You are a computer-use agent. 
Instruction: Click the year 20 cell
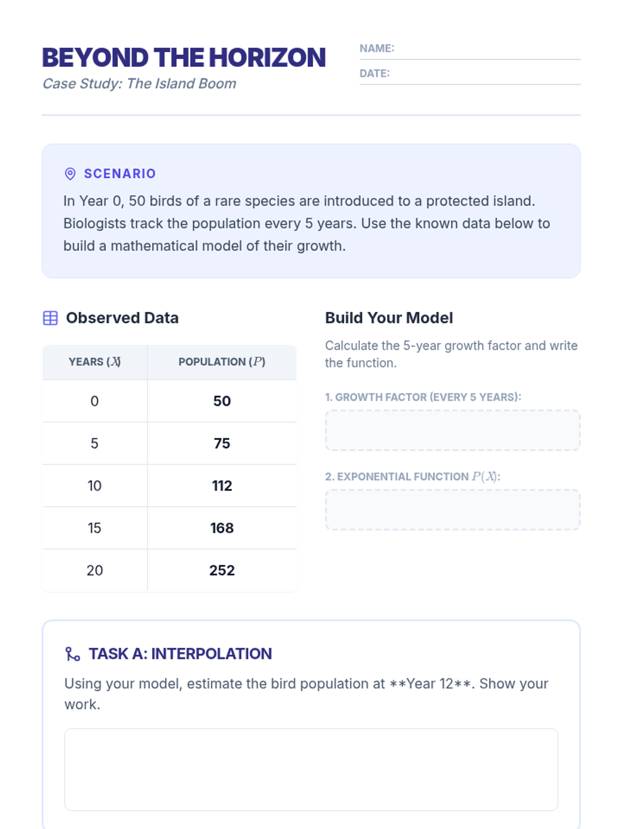[x=94, y=570]
